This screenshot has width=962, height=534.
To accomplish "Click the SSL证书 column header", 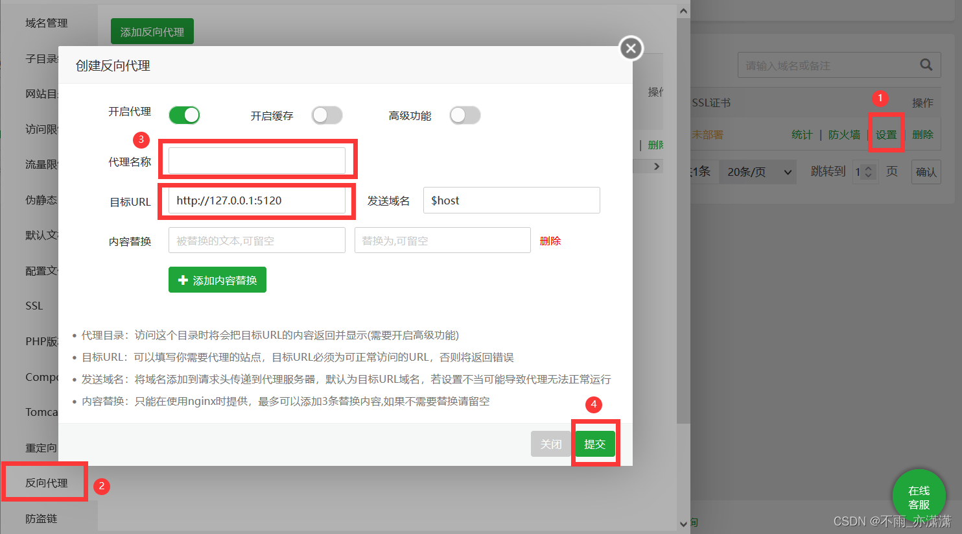I will tap(711, 103).
